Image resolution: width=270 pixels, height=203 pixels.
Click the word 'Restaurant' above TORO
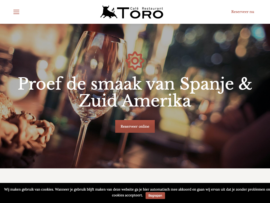[153, 8]
